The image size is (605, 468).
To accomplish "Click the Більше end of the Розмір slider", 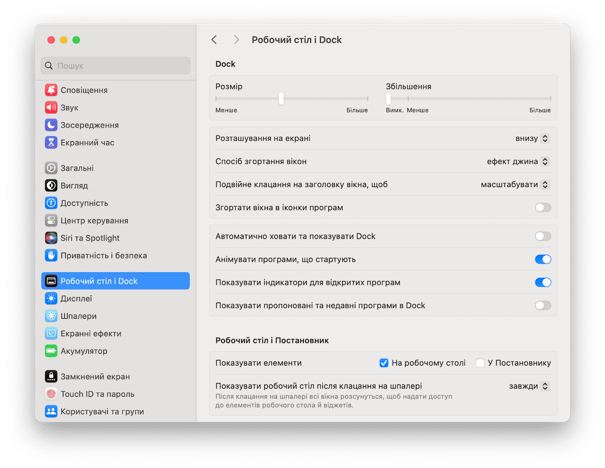I will pos(357,110).
